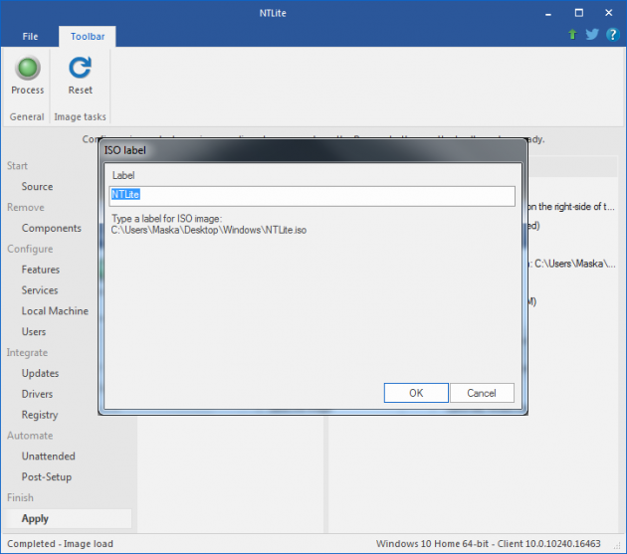Screen dimensions: 627x554
Task: Click the Windows 10 Home 64-bit status text
Action: click(x=489, y=544)
